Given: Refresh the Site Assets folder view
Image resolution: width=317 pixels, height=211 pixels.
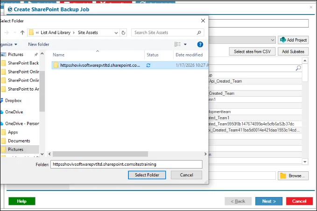Looking at the screenshot, I should tap(123, 33).
